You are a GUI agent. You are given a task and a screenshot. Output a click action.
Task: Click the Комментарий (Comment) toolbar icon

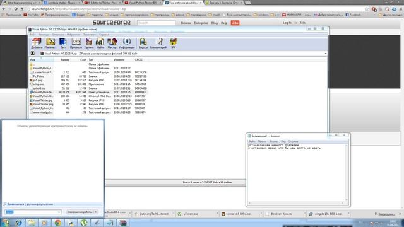[x=158, y=43]
